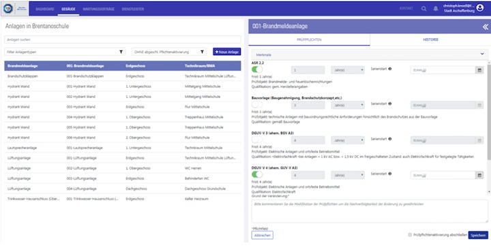Image resolution: width=491 pixels, height=252 pixels.
Task: Expand the Merkmale section
Action: point(370,54)
